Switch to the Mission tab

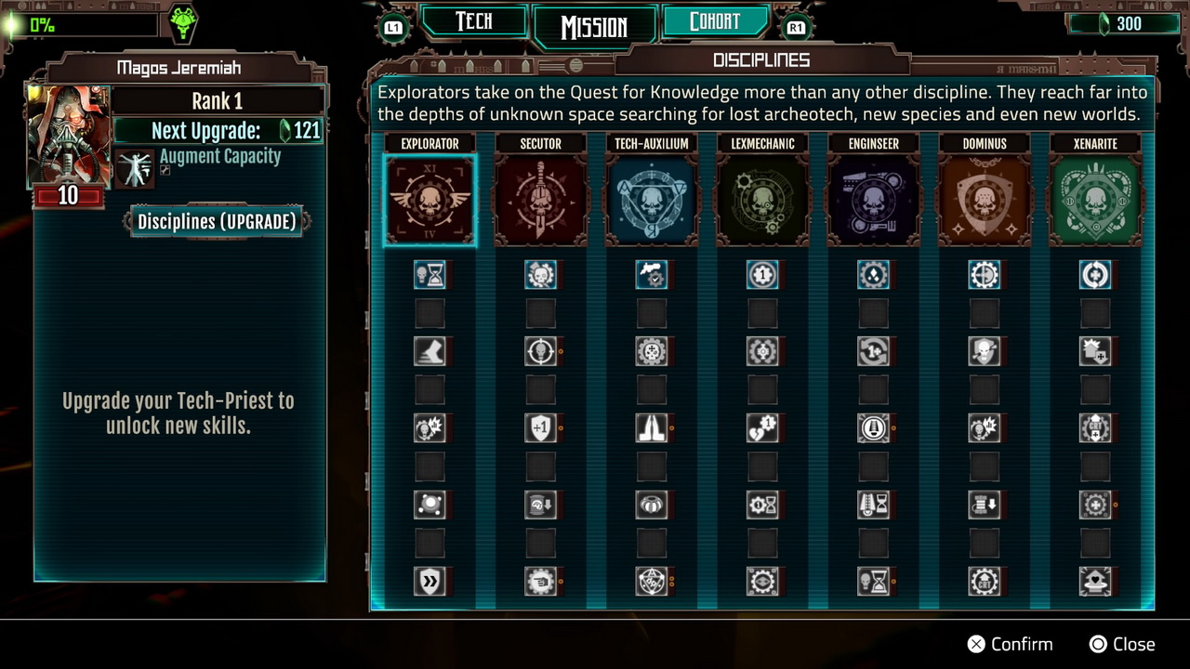tap(594, 27)
